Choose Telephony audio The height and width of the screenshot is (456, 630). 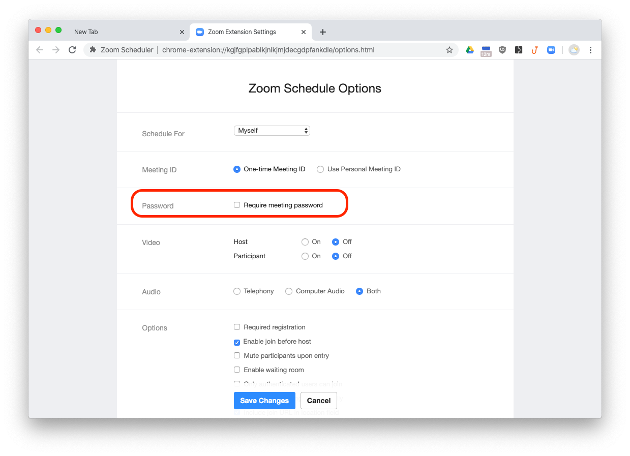(237, 291)
